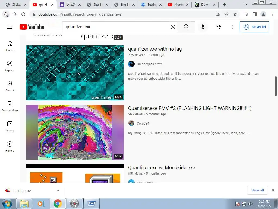Click Show all downloads

coord(257,190)
